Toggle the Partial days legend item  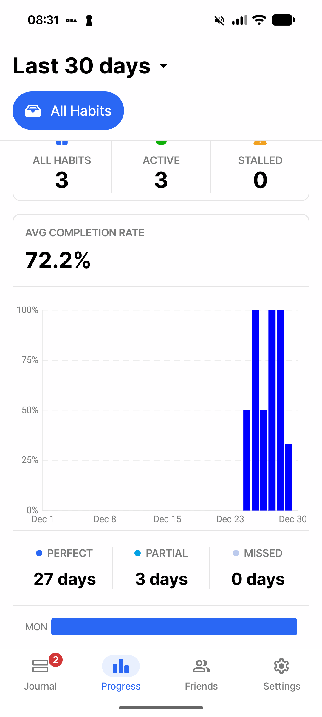coord(161,553)
